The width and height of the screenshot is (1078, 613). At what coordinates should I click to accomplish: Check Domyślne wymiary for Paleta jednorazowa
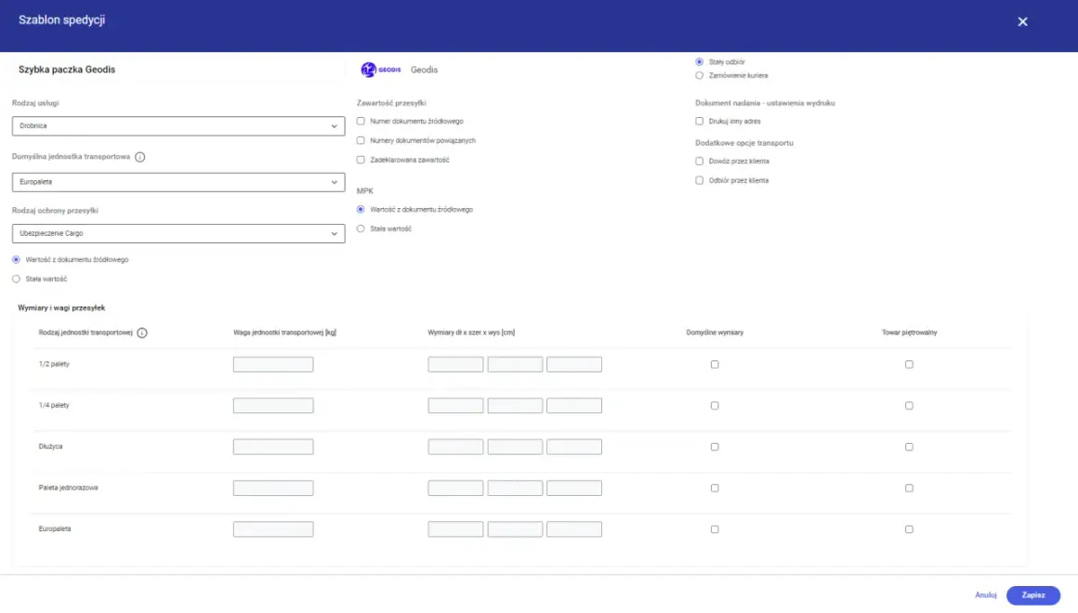[715, 488]
